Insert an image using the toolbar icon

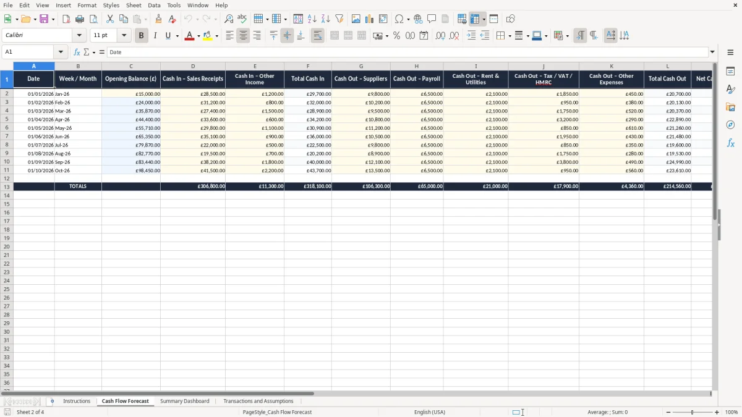356,19
